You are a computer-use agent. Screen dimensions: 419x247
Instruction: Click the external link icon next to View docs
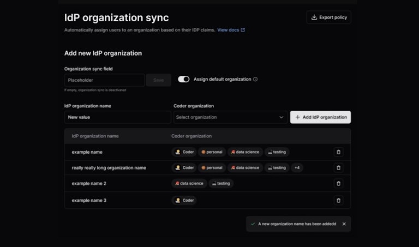(243, 30)
